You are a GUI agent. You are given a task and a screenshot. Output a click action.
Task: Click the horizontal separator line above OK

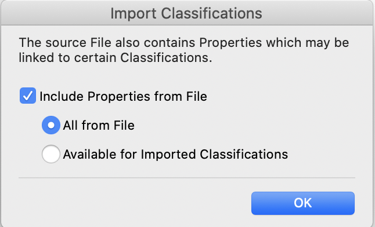[187, 178]
